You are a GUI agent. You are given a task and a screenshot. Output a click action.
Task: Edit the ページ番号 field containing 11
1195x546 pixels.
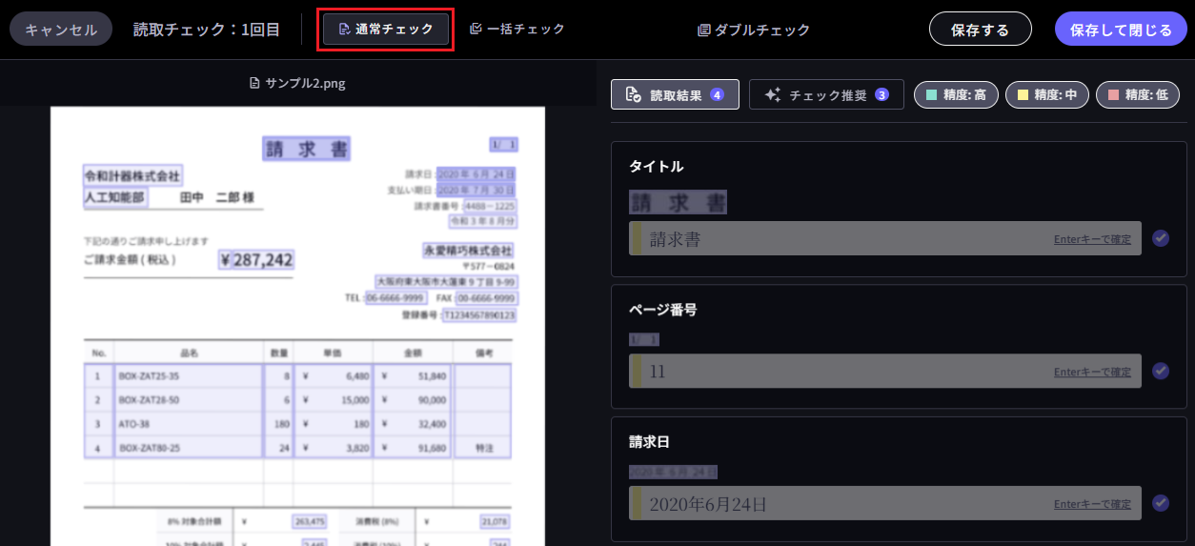click(885, 371)
